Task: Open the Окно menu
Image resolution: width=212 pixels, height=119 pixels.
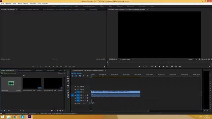Action: (x=39, y=4)
